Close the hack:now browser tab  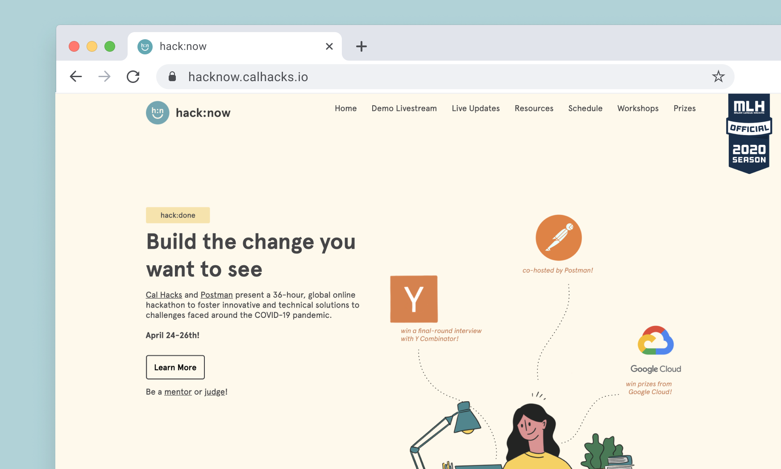coord(329,46)
